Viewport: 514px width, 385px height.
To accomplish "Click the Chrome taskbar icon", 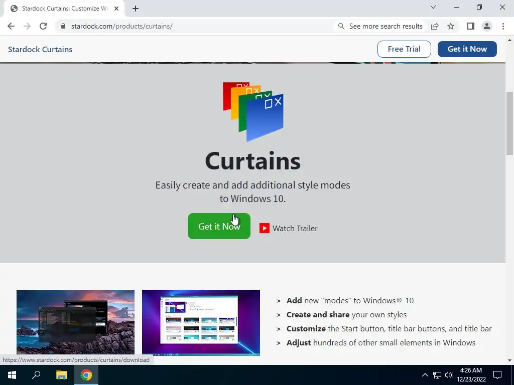I will pos(86,375).
